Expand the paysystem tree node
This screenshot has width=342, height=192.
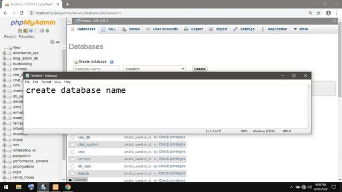(4, 156)
